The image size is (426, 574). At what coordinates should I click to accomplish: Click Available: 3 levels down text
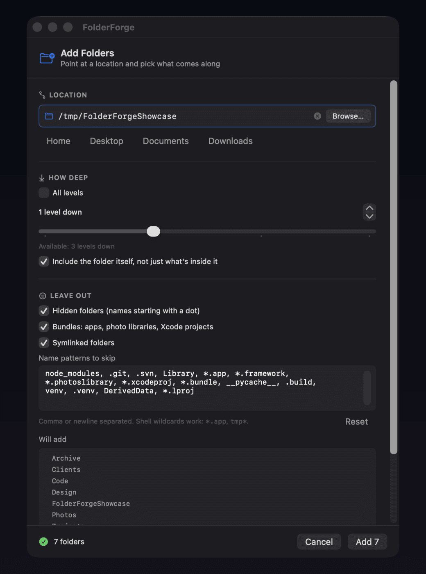[77, 246]
